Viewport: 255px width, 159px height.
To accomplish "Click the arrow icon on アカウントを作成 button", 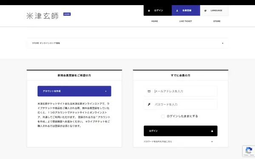I will click(x=106, y=91).
